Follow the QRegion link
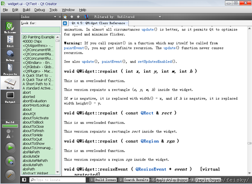 point(150,141)
